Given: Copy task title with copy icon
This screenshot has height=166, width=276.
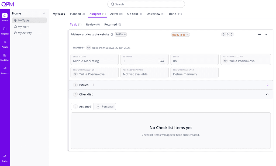Looking at the screenshot, I should point(112,34).
